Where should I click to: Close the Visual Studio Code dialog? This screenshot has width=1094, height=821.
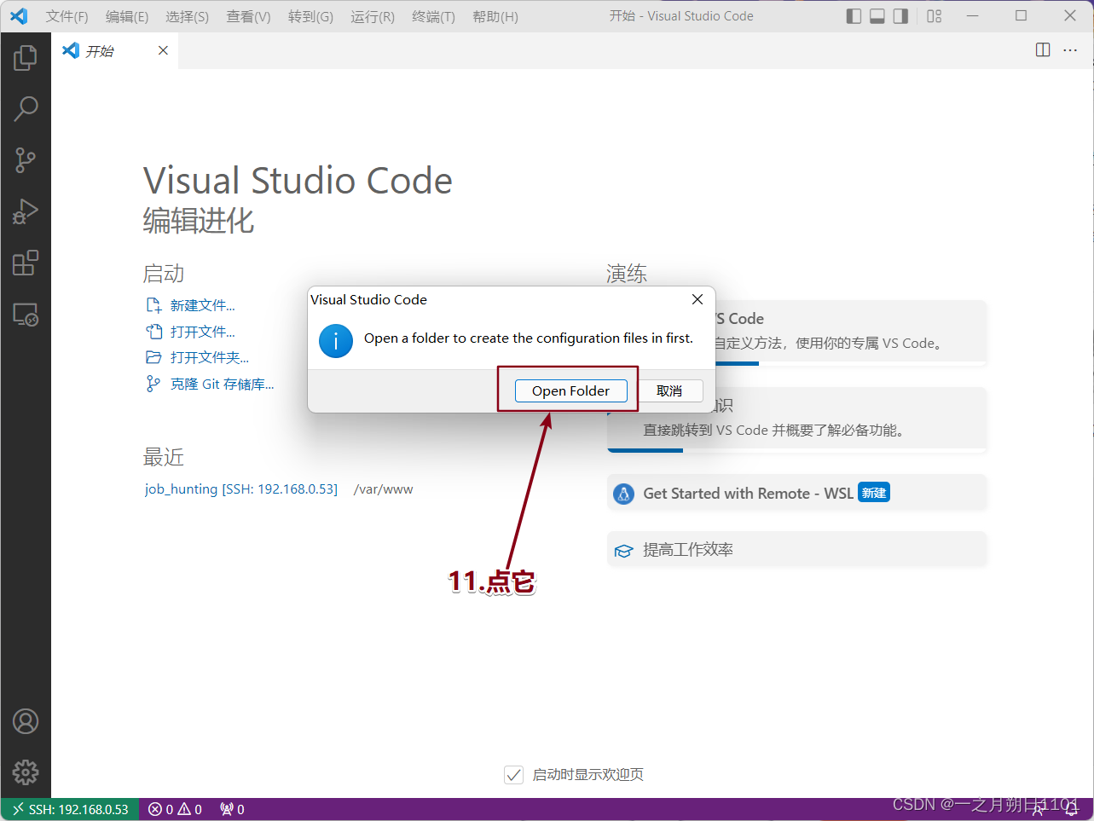(x=697, y=299)
